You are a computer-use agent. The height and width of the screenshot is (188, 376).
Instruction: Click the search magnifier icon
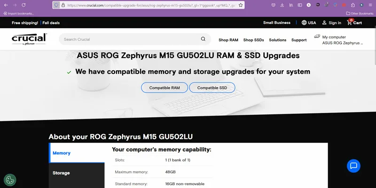pos(203,39)
